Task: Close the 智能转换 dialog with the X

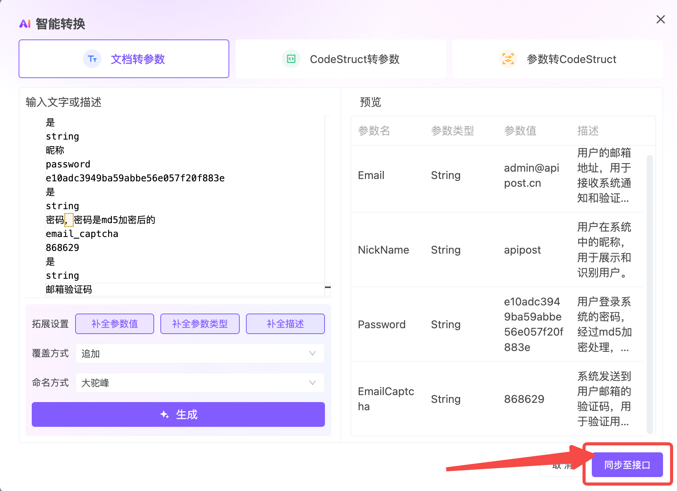Action: pos(661,19)
